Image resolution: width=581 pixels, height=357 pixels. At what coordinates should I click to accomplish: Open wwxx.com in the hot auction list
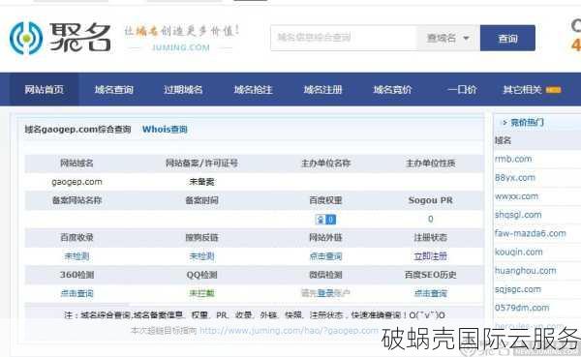(516, 196)
